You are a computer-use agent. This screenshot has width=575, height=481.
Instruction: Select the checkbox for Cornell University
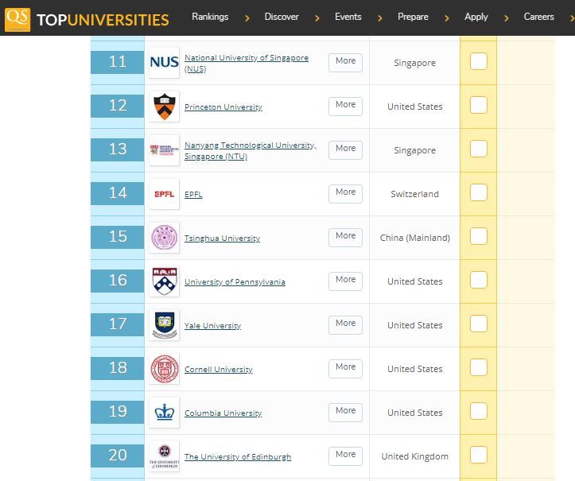[478, 368]
